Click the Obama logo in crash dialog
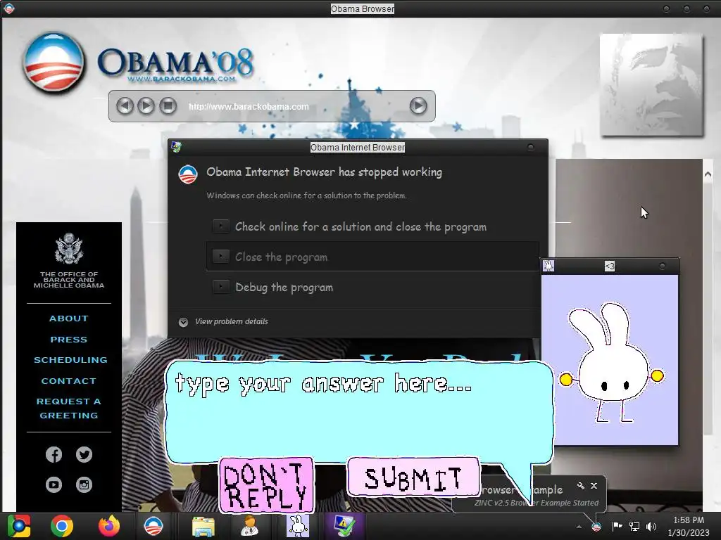The width and height of the screenshot is (721, 540). point(188,174)
